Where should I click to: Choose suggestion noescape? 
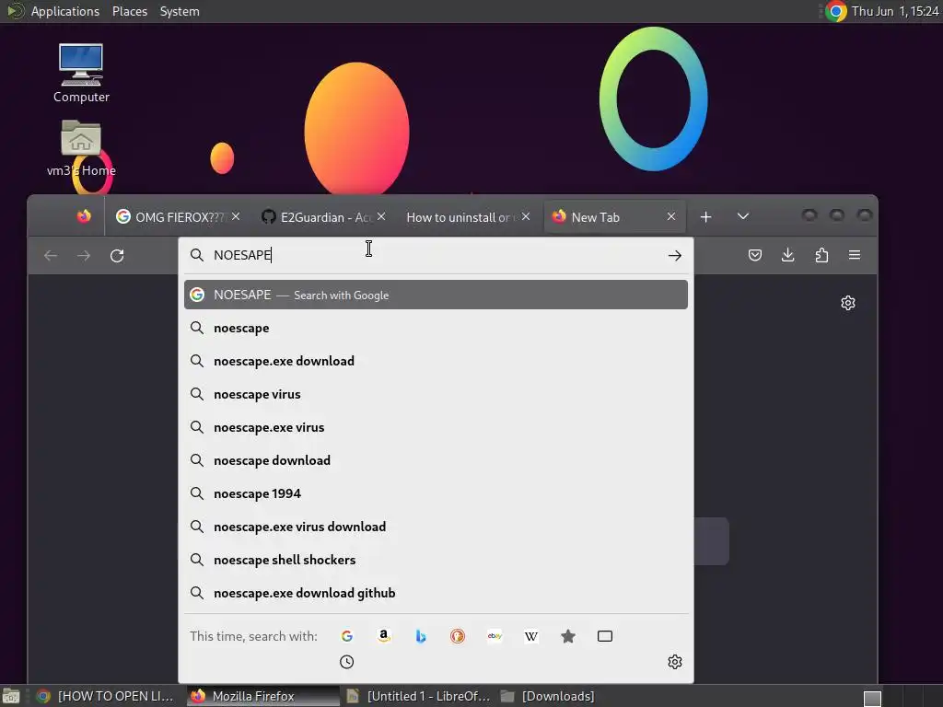(436, 329)
